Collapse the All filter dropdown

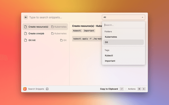coord(123,17)
